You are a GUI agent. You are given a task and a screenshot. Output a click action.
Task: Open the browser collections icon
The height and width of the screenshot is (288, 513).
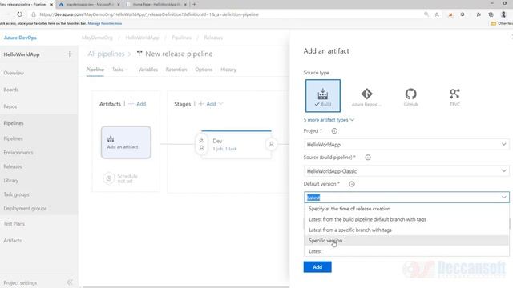click(491, 14)
